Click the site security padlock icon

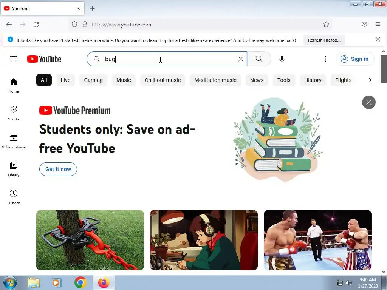pyautogui.click(x=85, y=24)
